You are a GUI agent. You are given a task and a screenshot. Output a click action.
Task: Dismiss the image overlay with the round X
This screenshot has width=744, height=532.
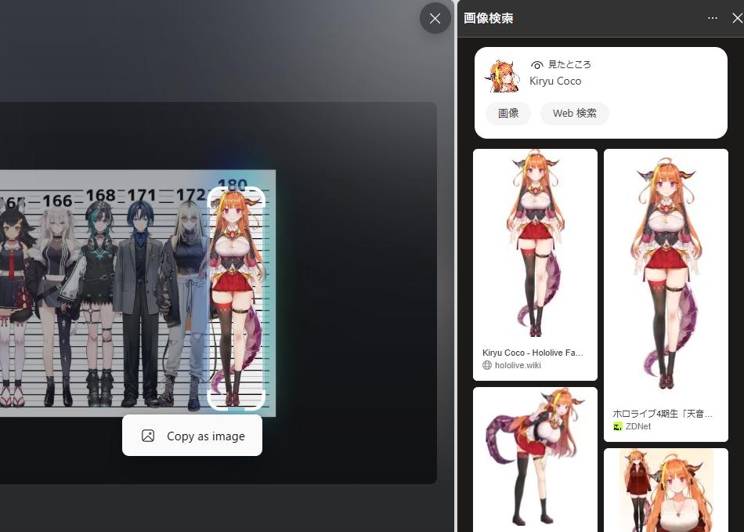(435, 18)
